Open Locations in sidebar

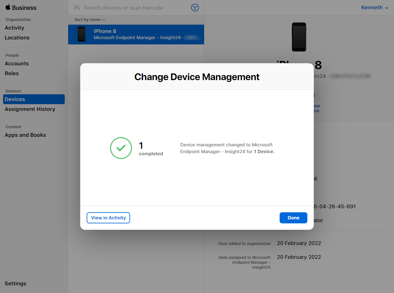pos(17,38)
